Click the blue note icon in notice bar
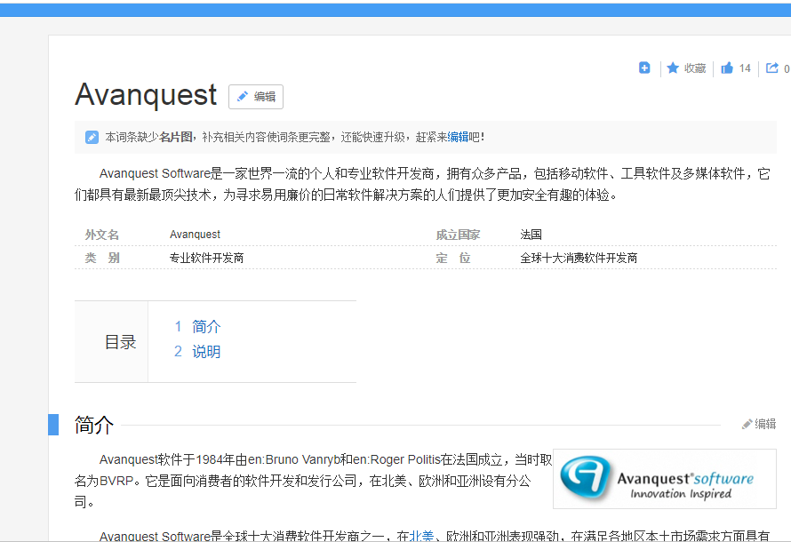This screenshot has width=791, height=542. [92, 137]
